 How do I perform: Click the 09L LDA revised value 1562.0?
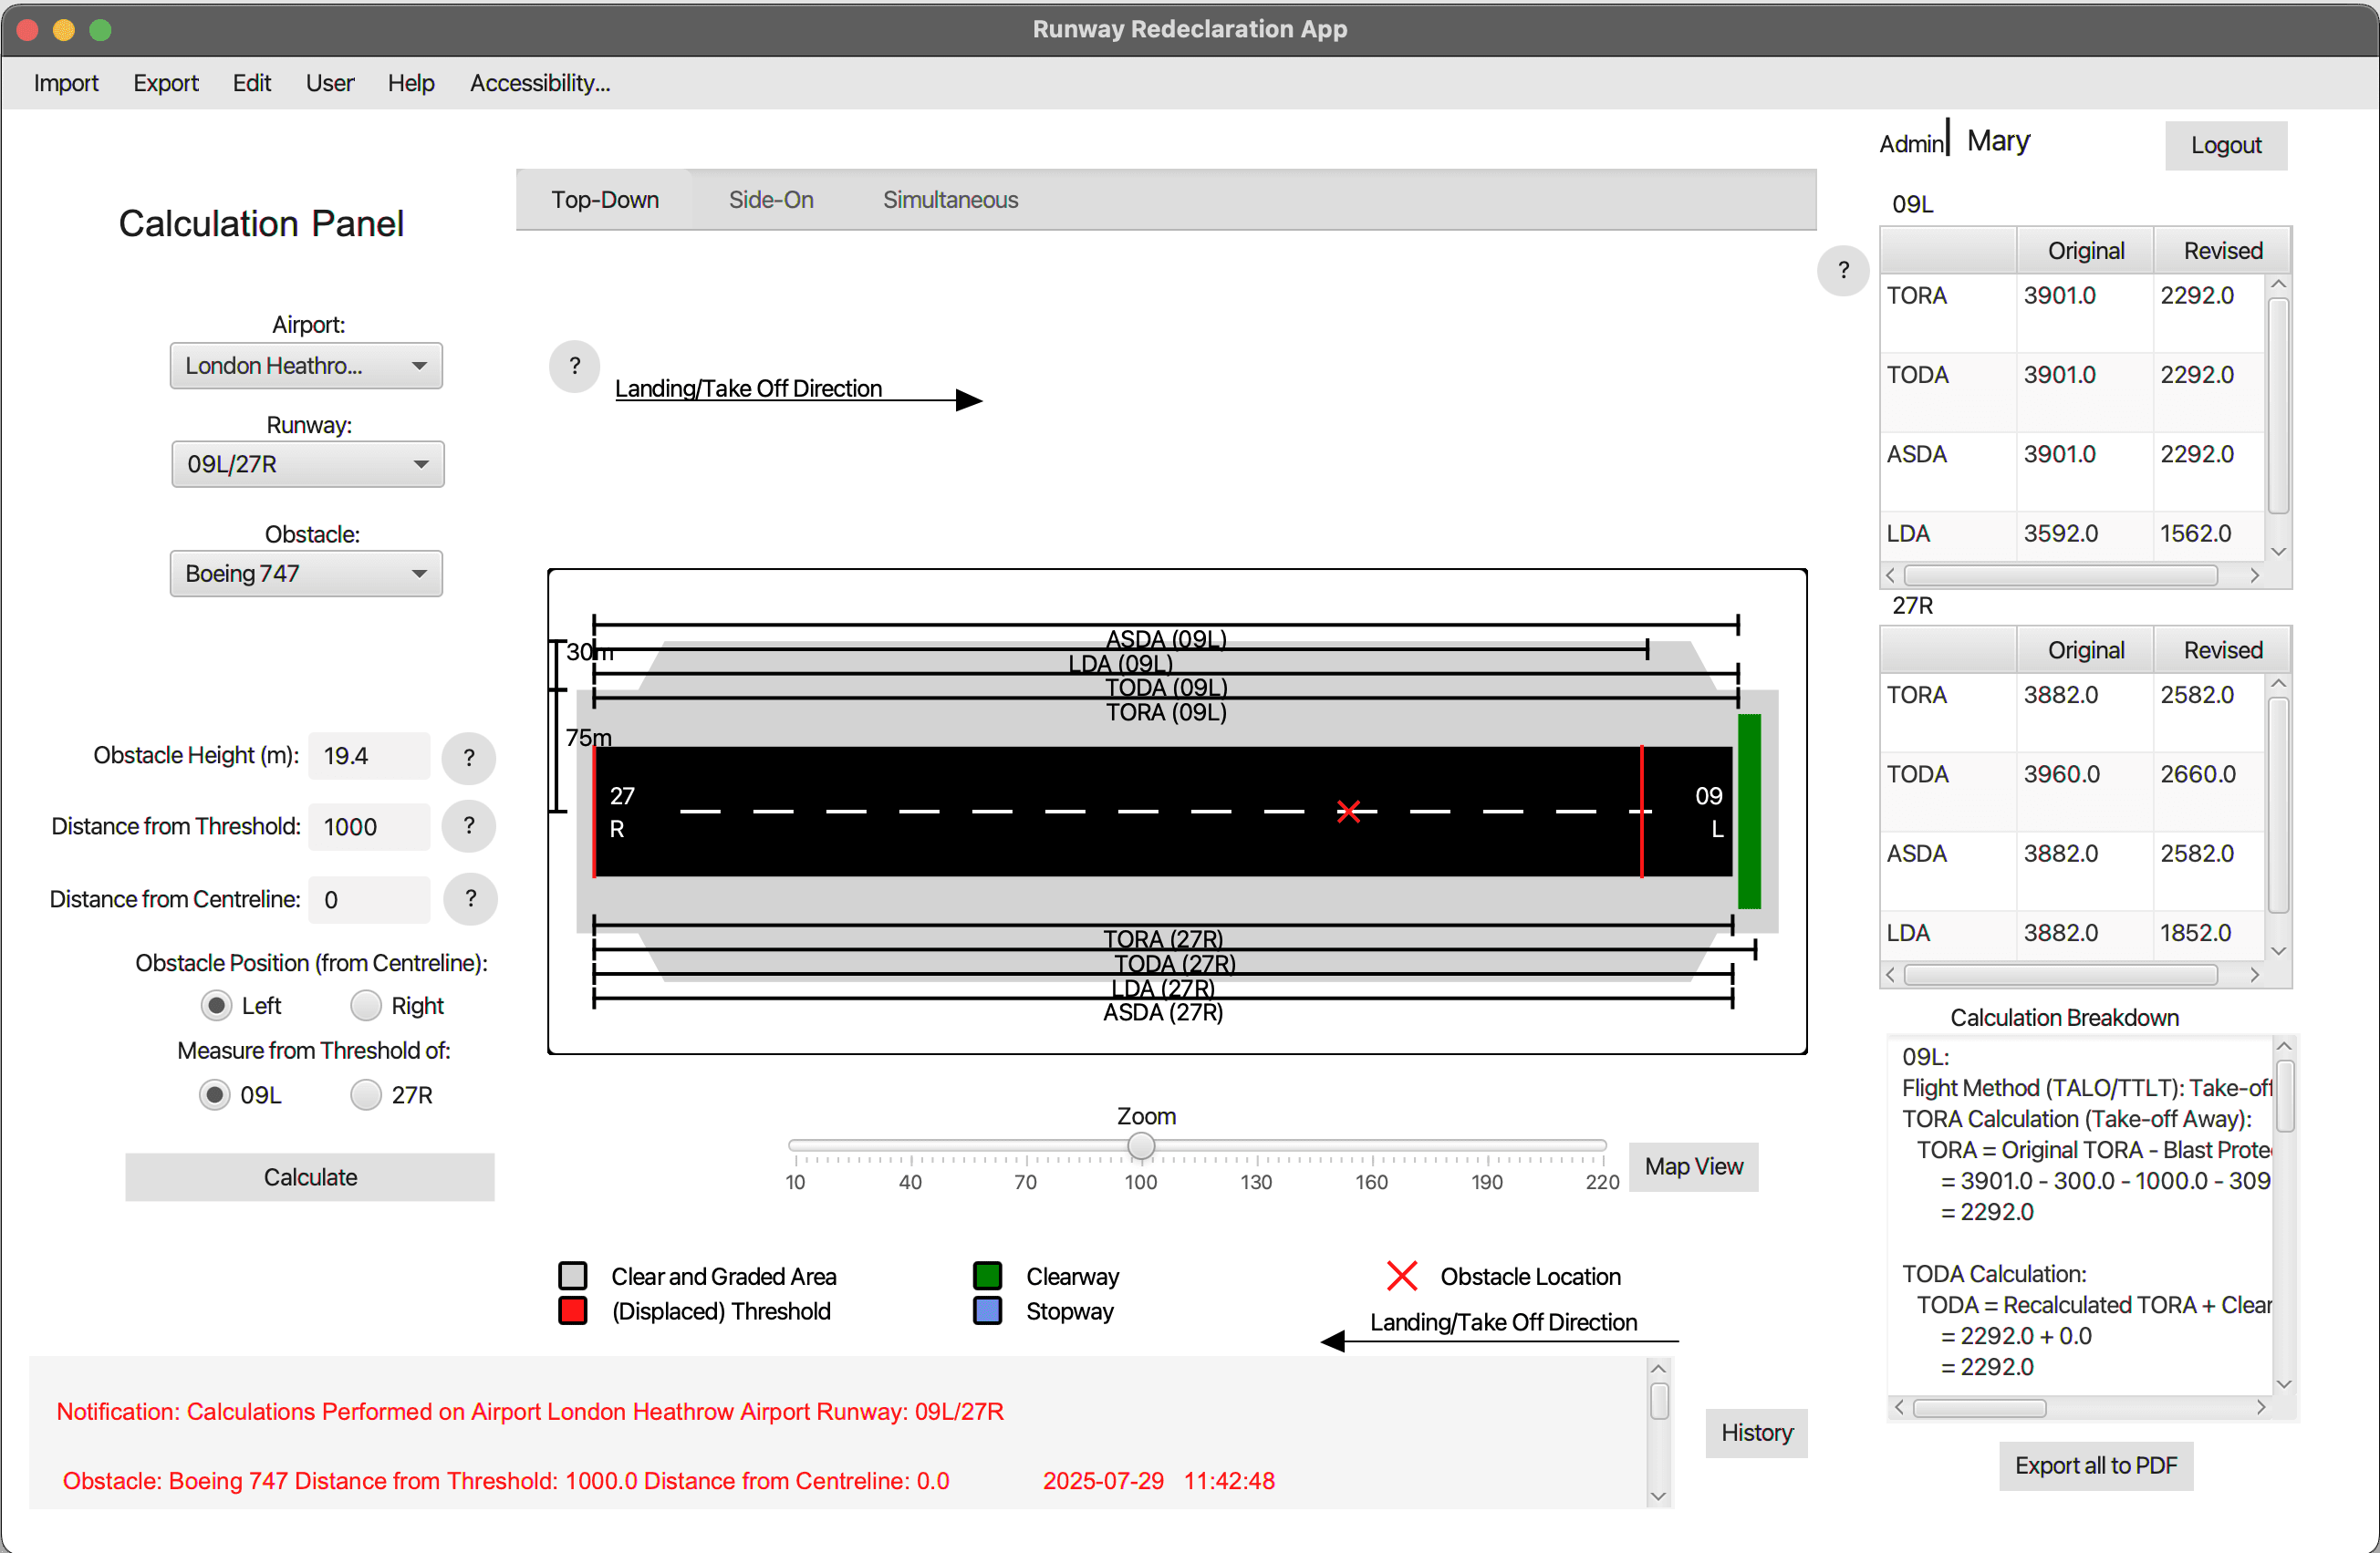[x=2195, y=533]
